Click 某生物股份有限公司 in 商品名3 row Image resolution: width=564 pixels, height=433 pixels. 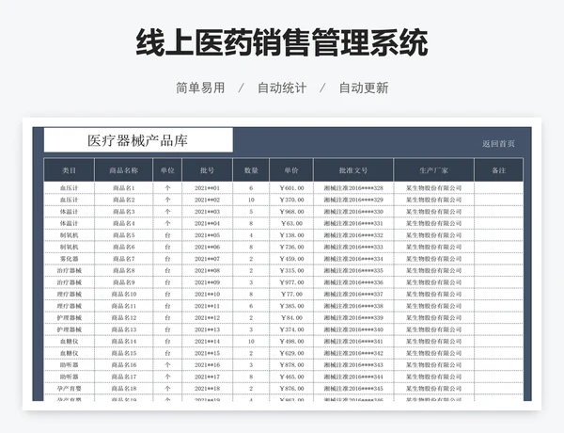click(433, 212)
